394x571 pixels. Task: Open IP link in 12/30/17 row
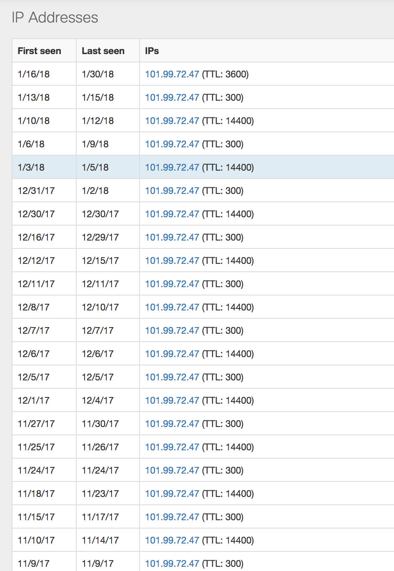[x=172, y=214]
